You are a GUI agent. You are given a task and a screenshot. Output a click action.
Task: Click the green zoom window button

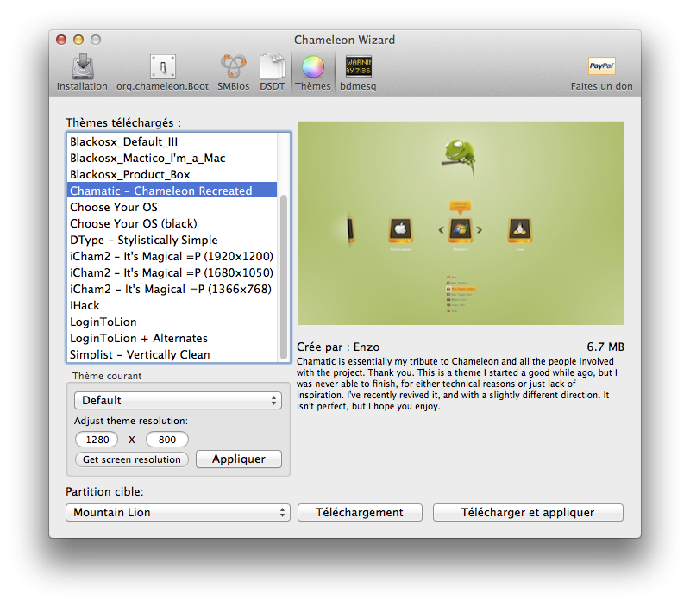(x=96, y=40)
